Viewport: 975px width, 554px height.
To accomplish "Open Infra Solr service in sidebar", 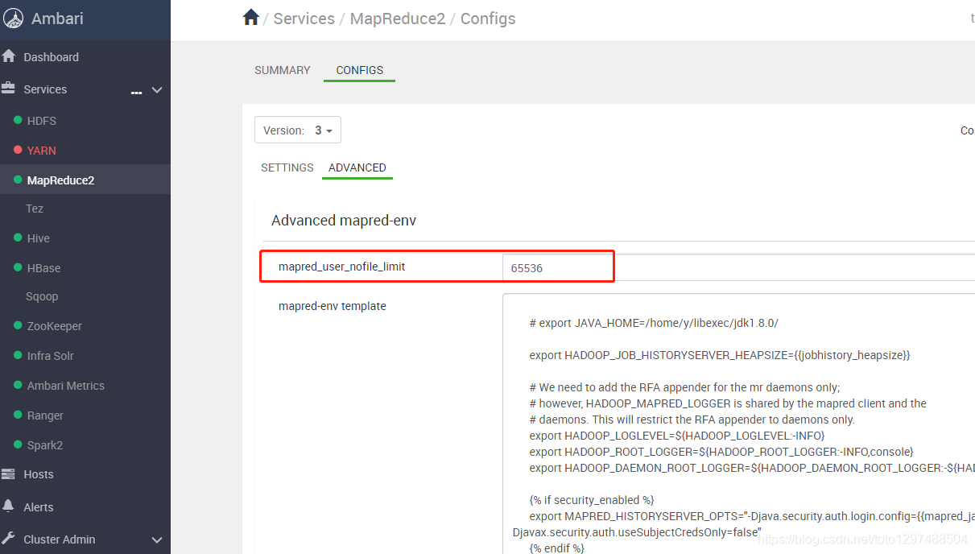I will point(51,356).
